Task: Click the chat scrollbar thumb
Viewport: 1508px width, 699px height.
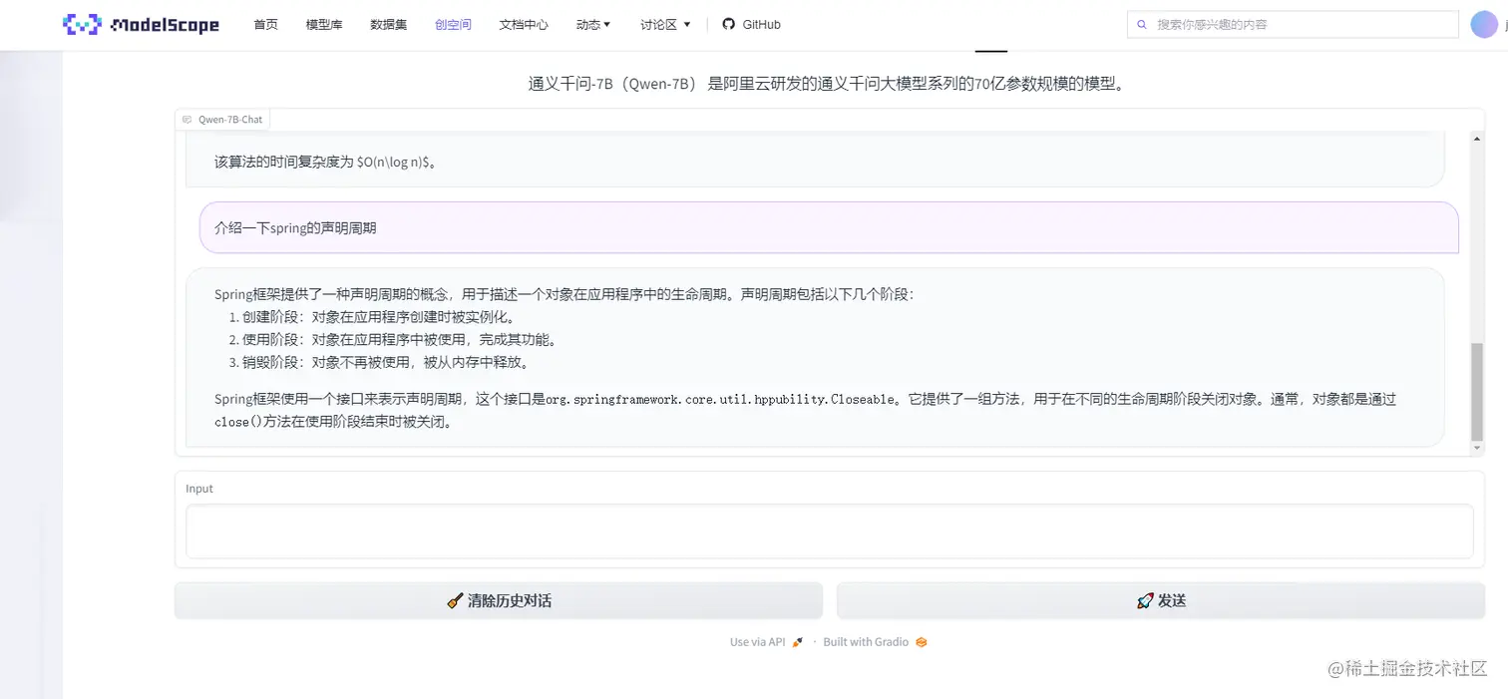Action: coord(1477,391)
